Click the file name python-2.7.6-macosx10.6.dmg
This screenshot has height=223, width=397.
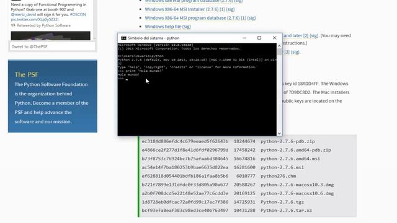point(297,193)
